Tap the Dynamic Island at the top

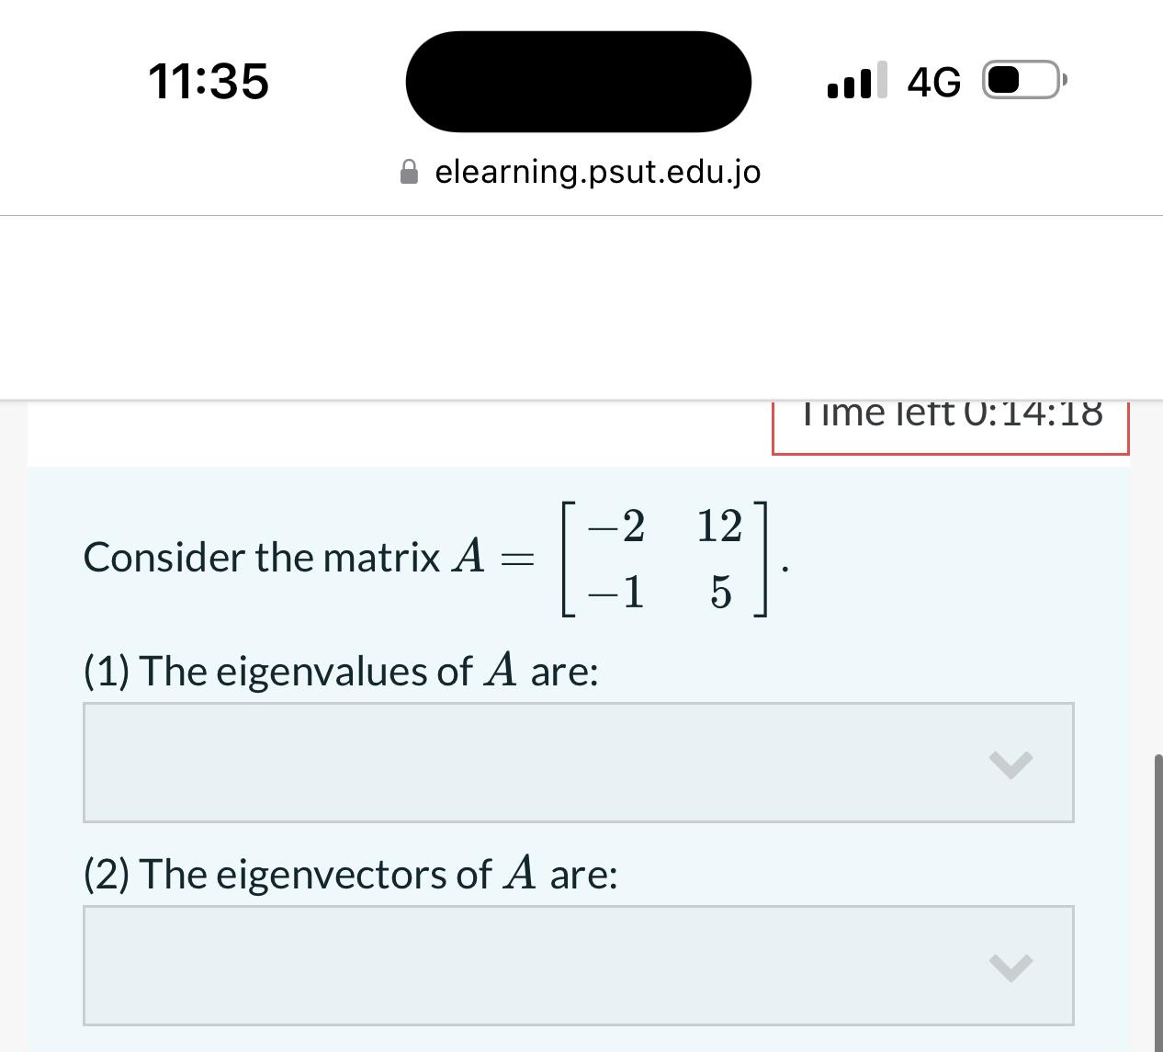point(579,81)
